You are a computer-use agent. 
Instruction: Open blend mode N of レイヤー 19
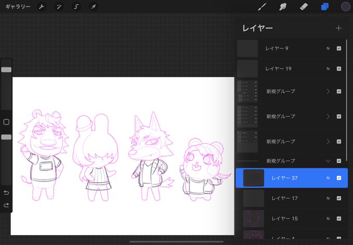point(328,69)
